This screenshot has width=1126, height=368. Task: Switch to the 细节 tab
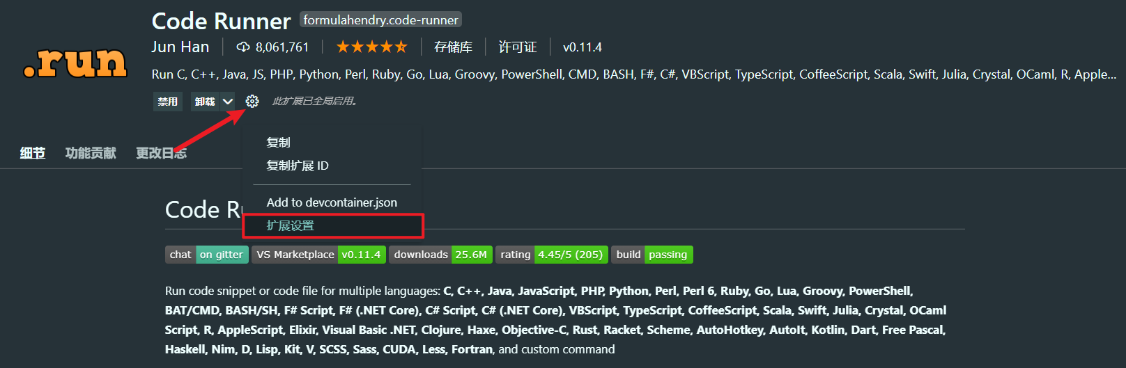pos(33,153)
